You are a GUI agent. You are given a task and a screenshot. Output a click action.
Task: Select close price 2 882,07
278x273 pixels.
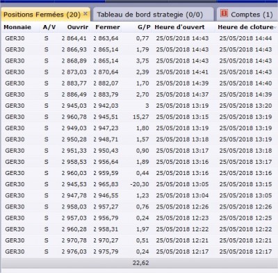pyautogui.click(x=106, y=83)
